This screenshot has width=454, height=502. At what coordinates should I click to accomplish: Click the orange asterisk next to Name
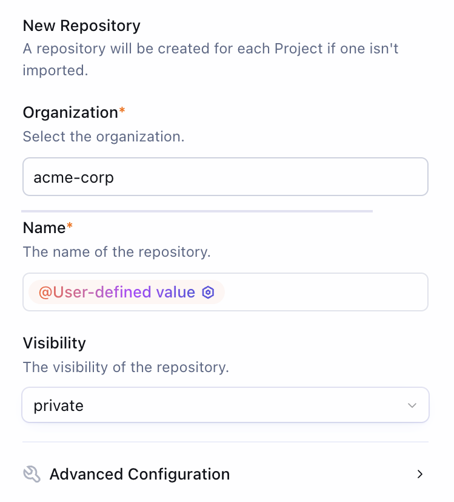pos(70,226)
